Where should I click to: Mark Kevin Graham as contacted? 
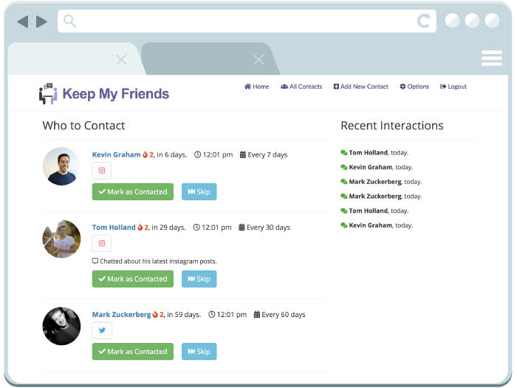[133, 192]
